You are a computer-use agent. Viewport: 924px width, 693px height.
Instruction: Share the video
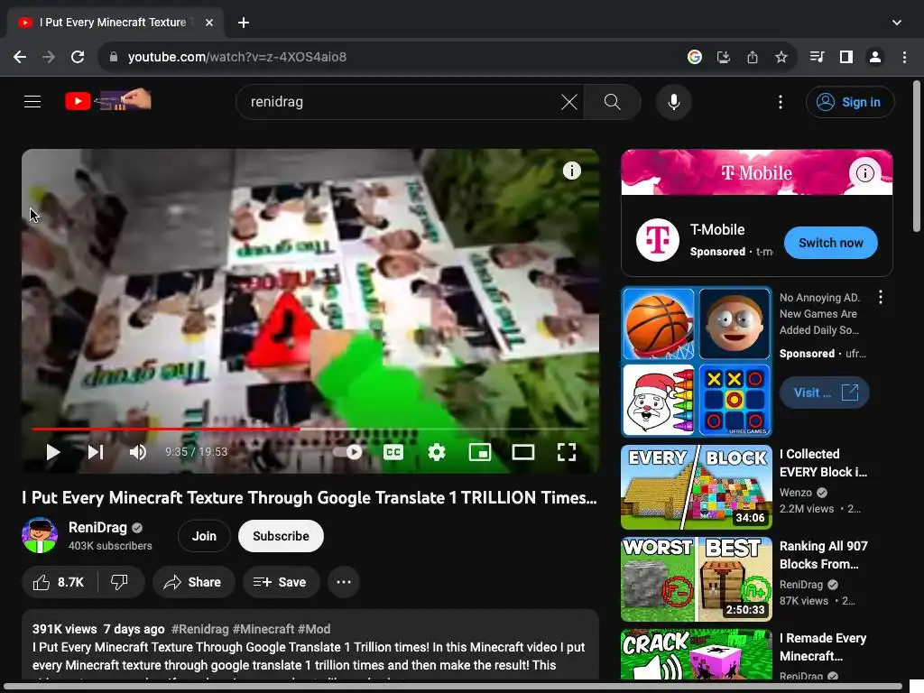pos(193,582)
